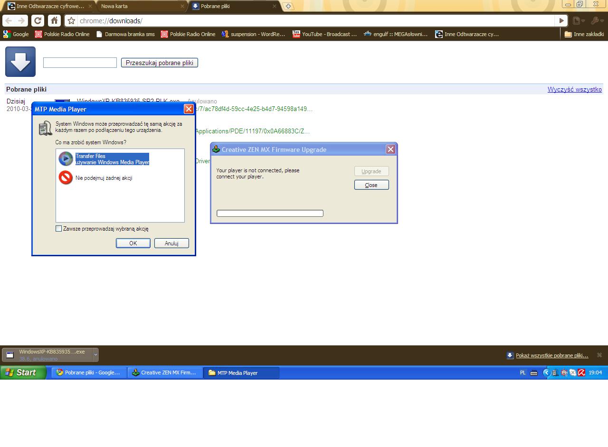Select the 'Pobrane pliki' tab
Image resolution: width=608 pixels, height=447 pixels.
click(234, 6)
